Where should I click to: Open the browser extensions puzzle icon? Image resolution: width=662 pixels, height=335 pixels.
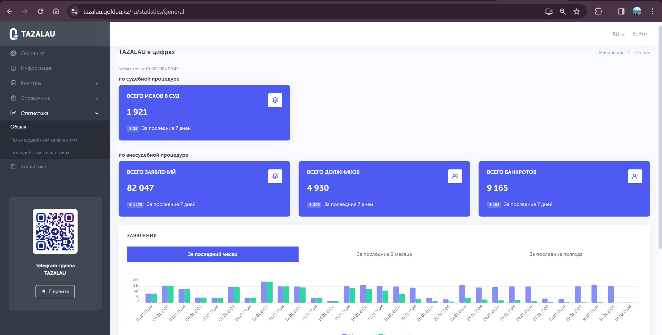[599, 12]
